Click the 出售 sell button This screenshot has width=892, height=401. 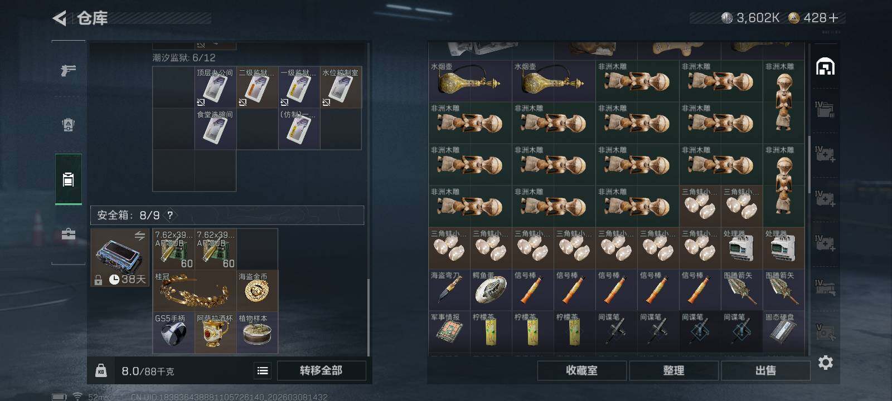(765, 370)
